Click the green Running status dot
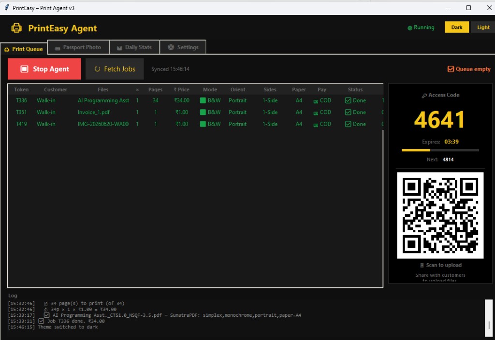495x340 pixels. point(410,28)
